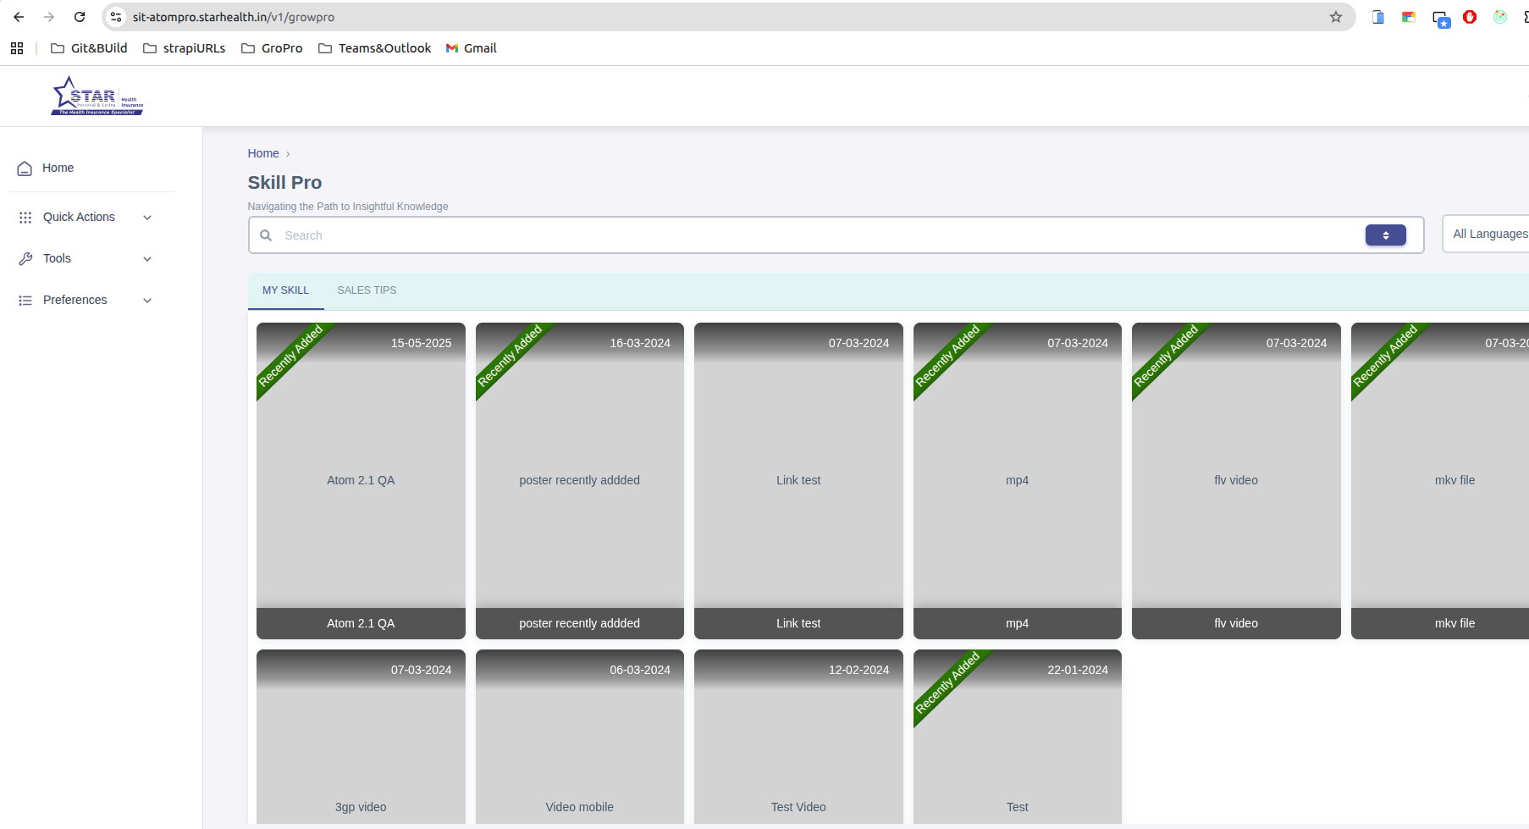Click the Star Health logo
The height and width of the screenshot is (829, 1529).
click(97, 97)
